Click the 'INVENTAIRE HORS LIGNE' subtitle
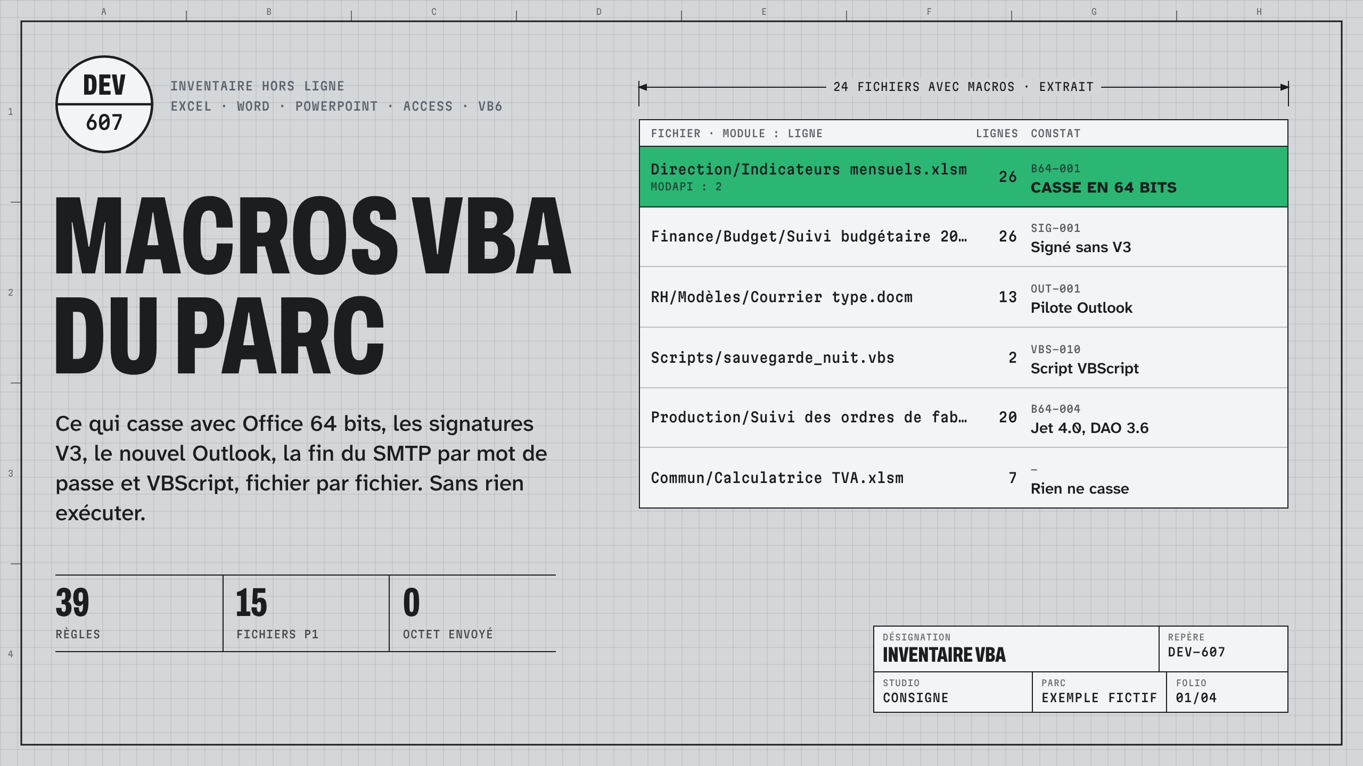Screen dimensions: 1363x766 tap(257, 86)
